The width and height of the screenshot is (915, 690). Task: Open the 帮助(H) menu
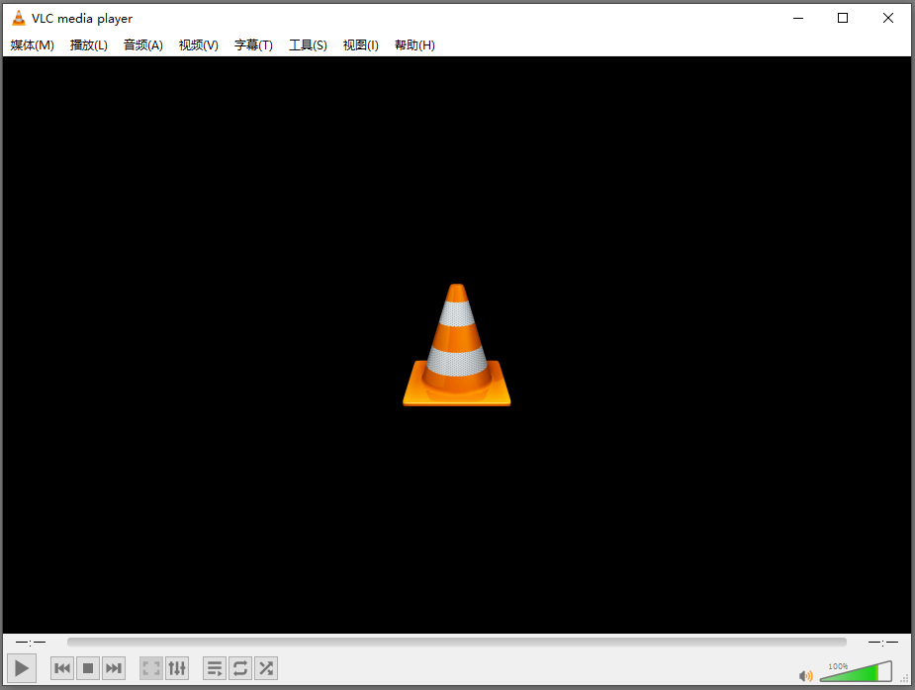pos(414,44)
